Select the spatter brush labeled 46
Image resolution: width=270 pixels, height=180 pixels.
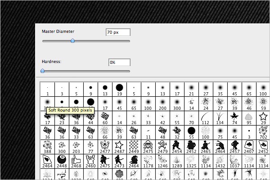[x=249, y=104]
